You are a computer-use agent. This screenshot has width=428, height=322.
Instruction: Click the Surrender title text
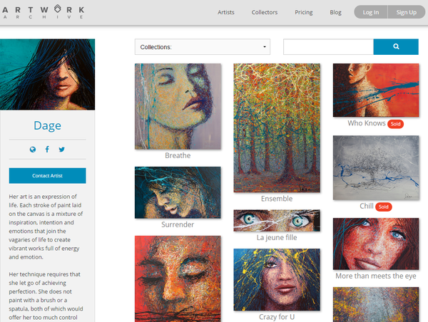coord(178,224)
